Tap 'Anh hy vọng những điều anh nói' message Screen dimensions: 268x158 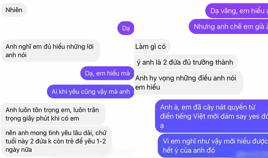pos(188,83)
